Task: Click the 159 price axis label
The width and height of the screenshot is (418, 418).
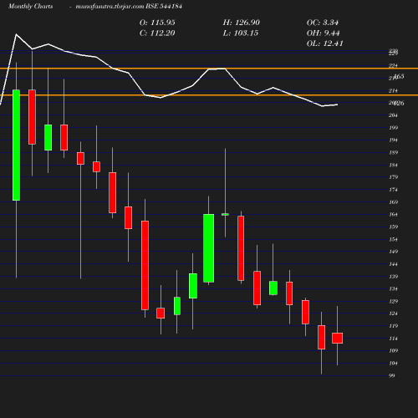Action: pyautogui.click(x=393, y=227)
